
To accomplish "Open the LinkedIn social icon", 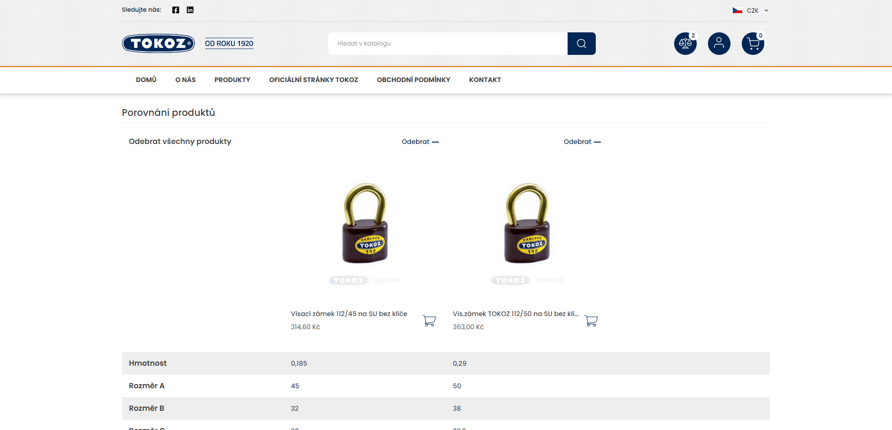I will [x=190, y=10].
